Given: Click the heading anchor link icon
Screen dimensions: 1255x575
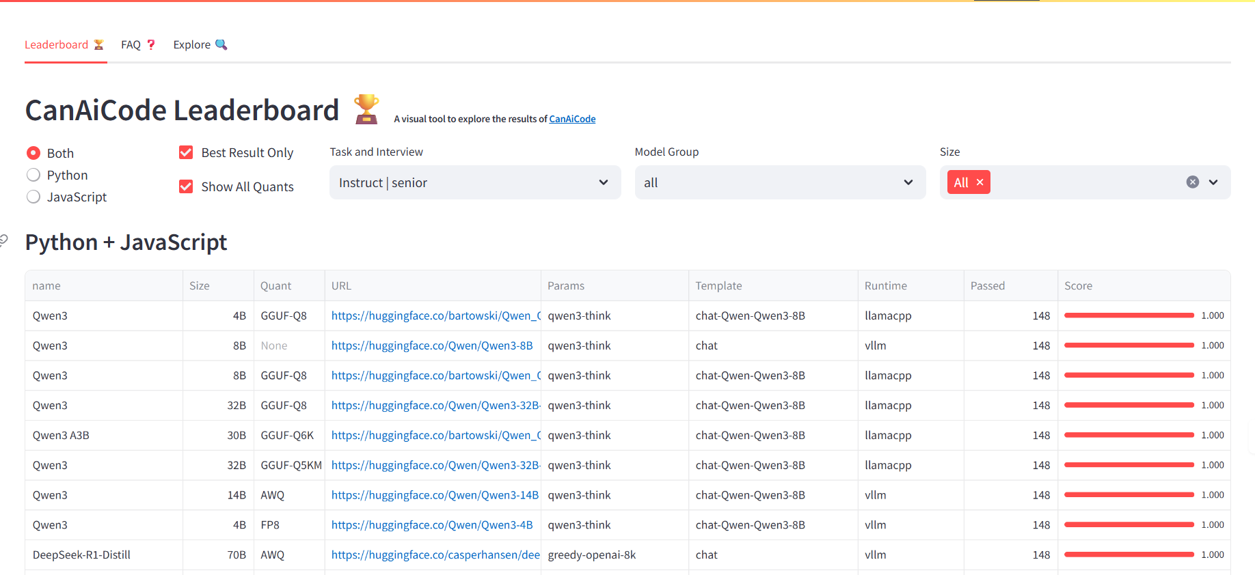Looking at the screenshot, I should [x=3, y=240].
